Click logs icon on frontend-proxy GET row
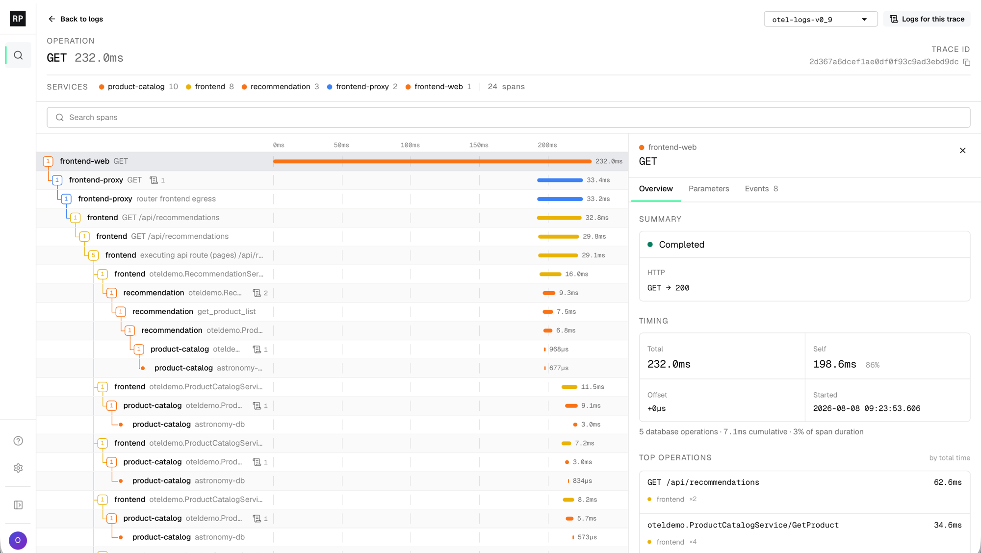This screenshot has width=981, height=553. point(154,180)
